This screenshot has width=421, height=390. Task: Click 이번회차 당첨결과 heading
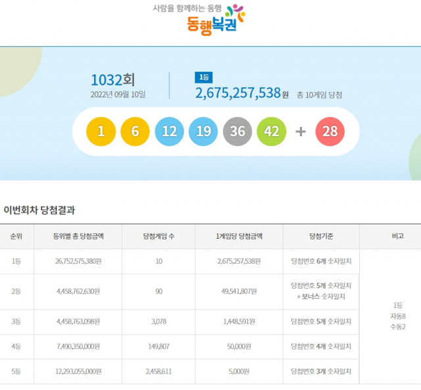point(39,210)
